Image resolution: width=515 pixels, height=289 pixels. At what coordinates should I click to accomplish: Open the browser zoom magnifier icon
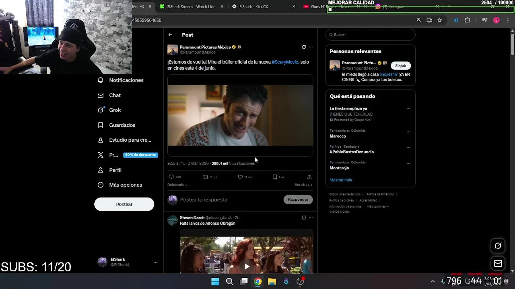pyautogui.click(x=419, y=20)
